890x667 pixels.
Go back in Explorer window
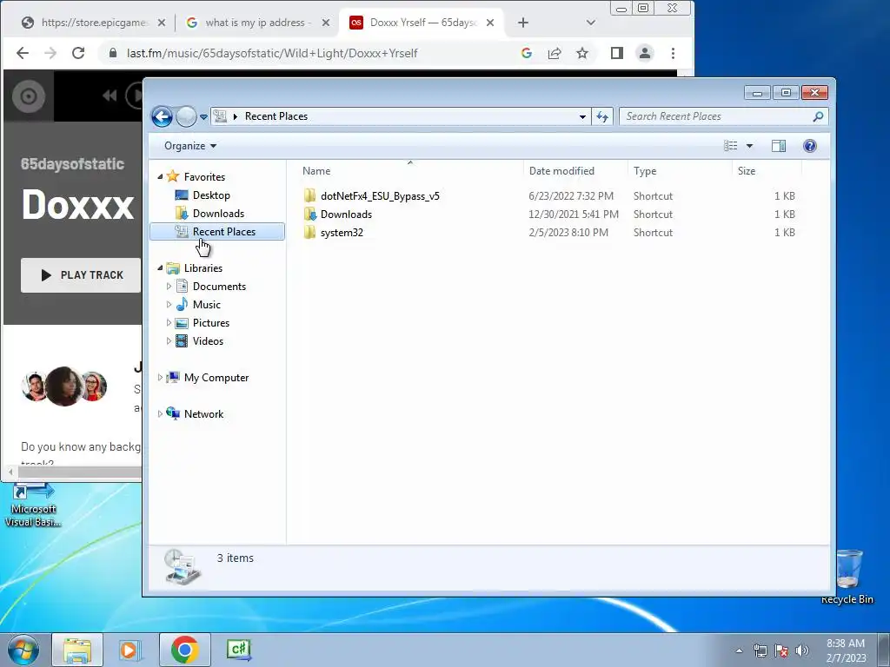tap(162, 117)
